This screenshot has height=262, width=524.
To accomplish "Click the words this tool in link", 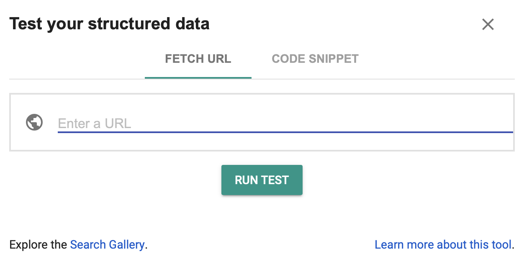I will (491, 244).
